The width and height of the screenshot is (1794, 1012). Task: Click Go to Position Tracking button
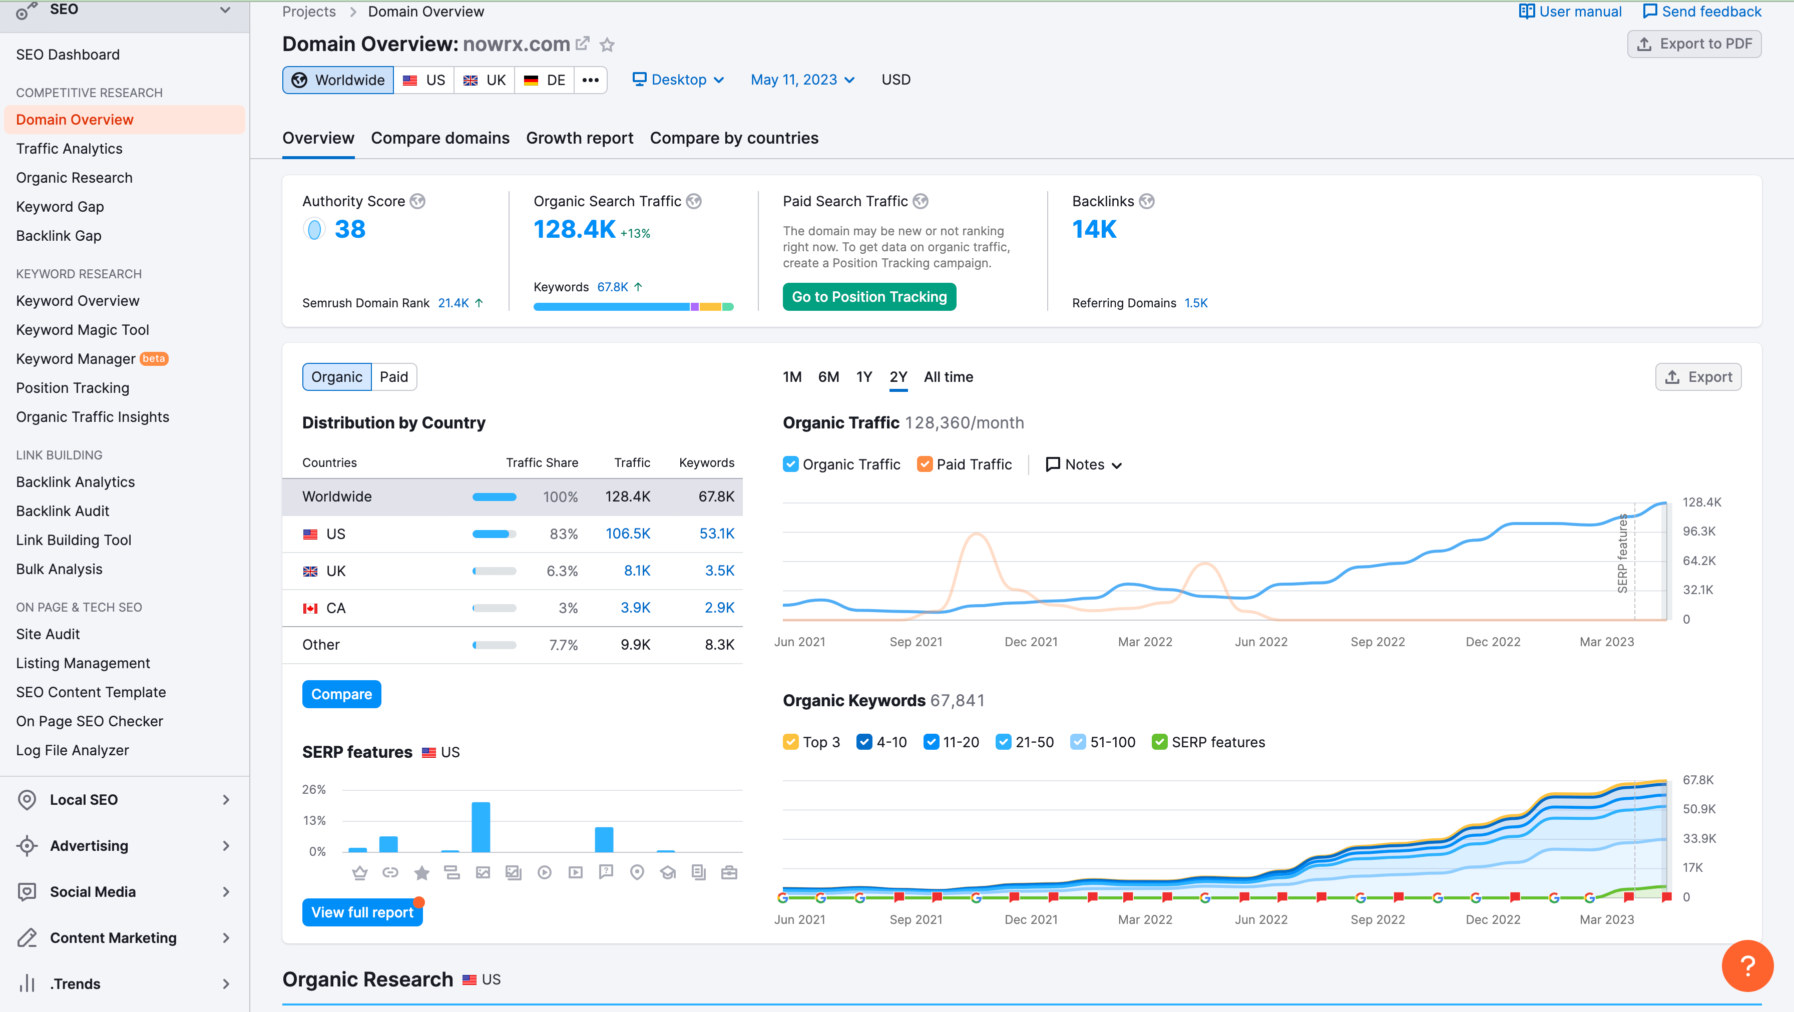click(x=870, y=296)
